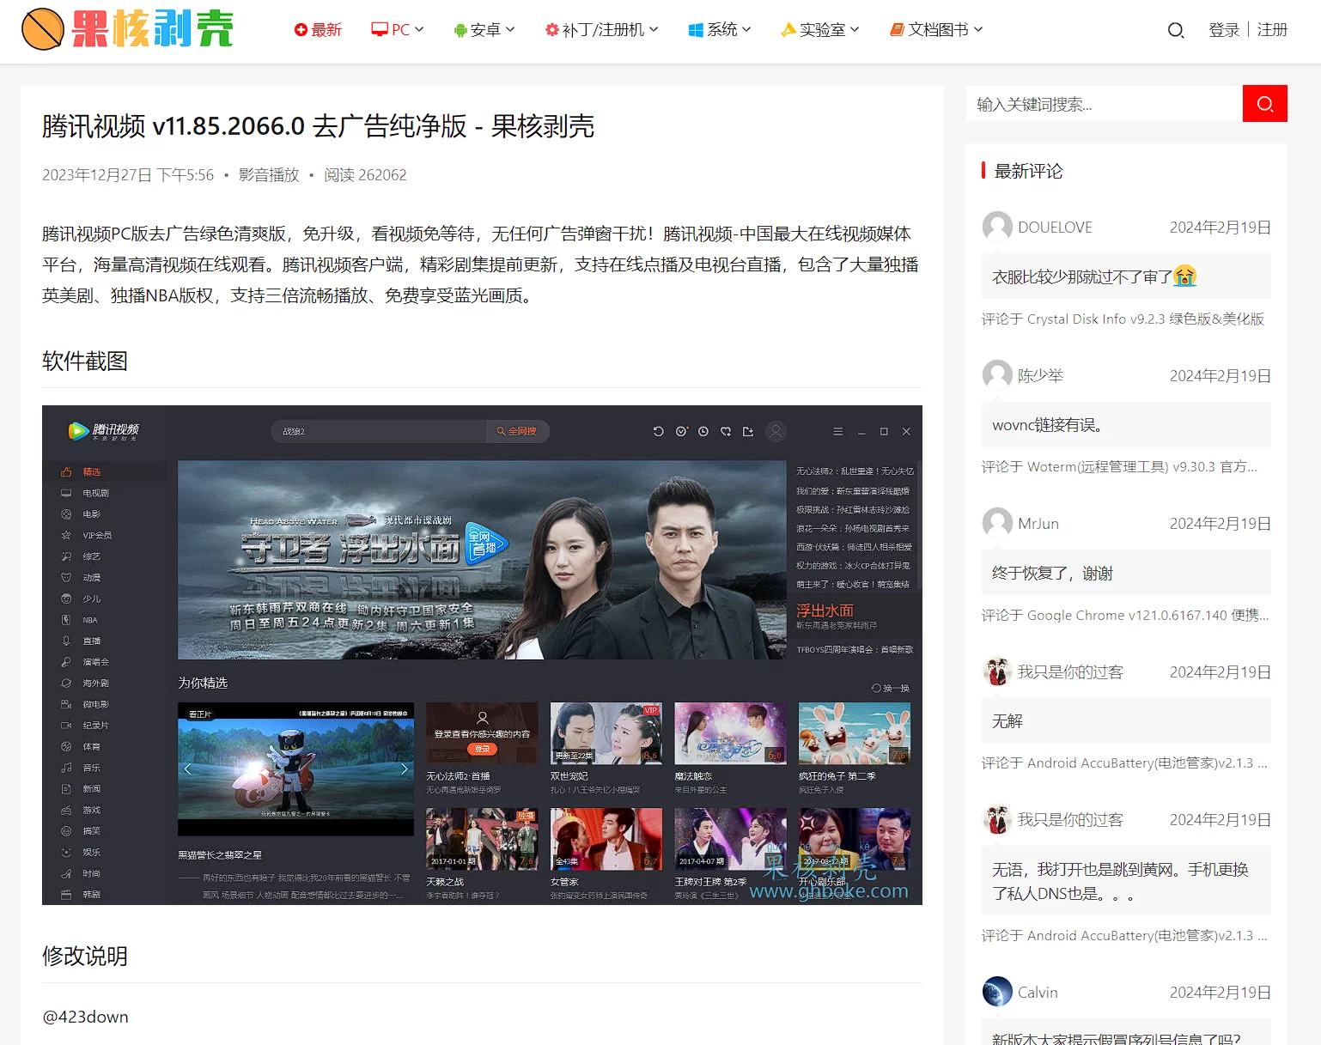The width and height of the screenshot is (1321, 1045).
Task: Click Calvin's avatar icon
Action: tap(996, 992)
